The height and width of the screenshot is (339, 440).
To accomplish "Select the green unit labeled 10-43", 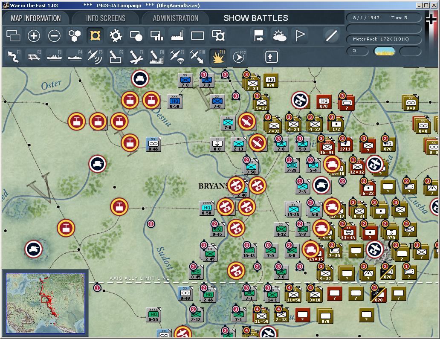I will (x=249, y=251).
